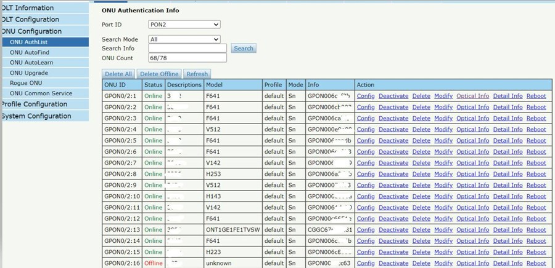The height and width of the screenshot is (268, 555).
Task: Open the Config link for GPON0/2:12
Action: pyautogui.click(x=366, y=219)
